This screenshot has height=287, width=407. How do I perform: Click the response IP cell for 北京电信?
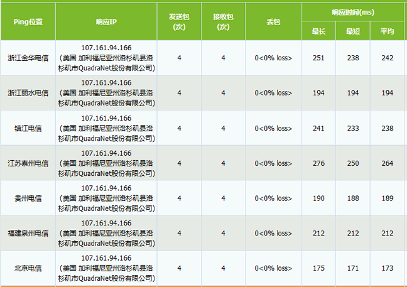click(106, 268)
